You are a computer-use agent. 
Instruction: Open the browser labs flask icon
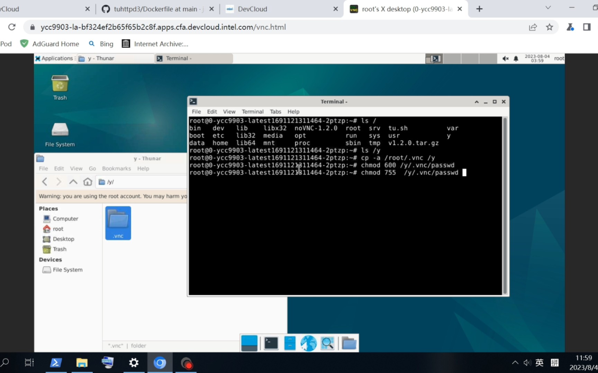click(x=570, y=27)
